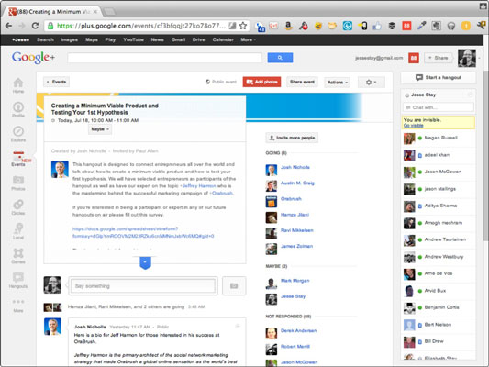
Task: Select Search in the black Google bar
Action: tap(45, 39)
